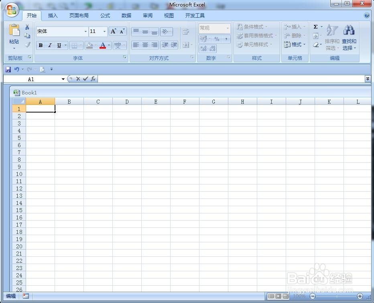Click the Cut scissors icon
Image resolution: width=374 pixels, height=303 pixels.
tap(27, 27)
